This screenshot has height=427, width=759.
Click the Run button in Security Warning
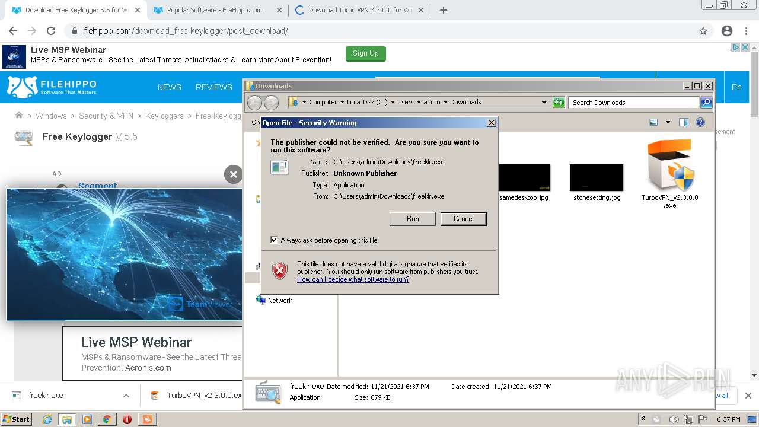pyautogui.click(x=413, y=219)
